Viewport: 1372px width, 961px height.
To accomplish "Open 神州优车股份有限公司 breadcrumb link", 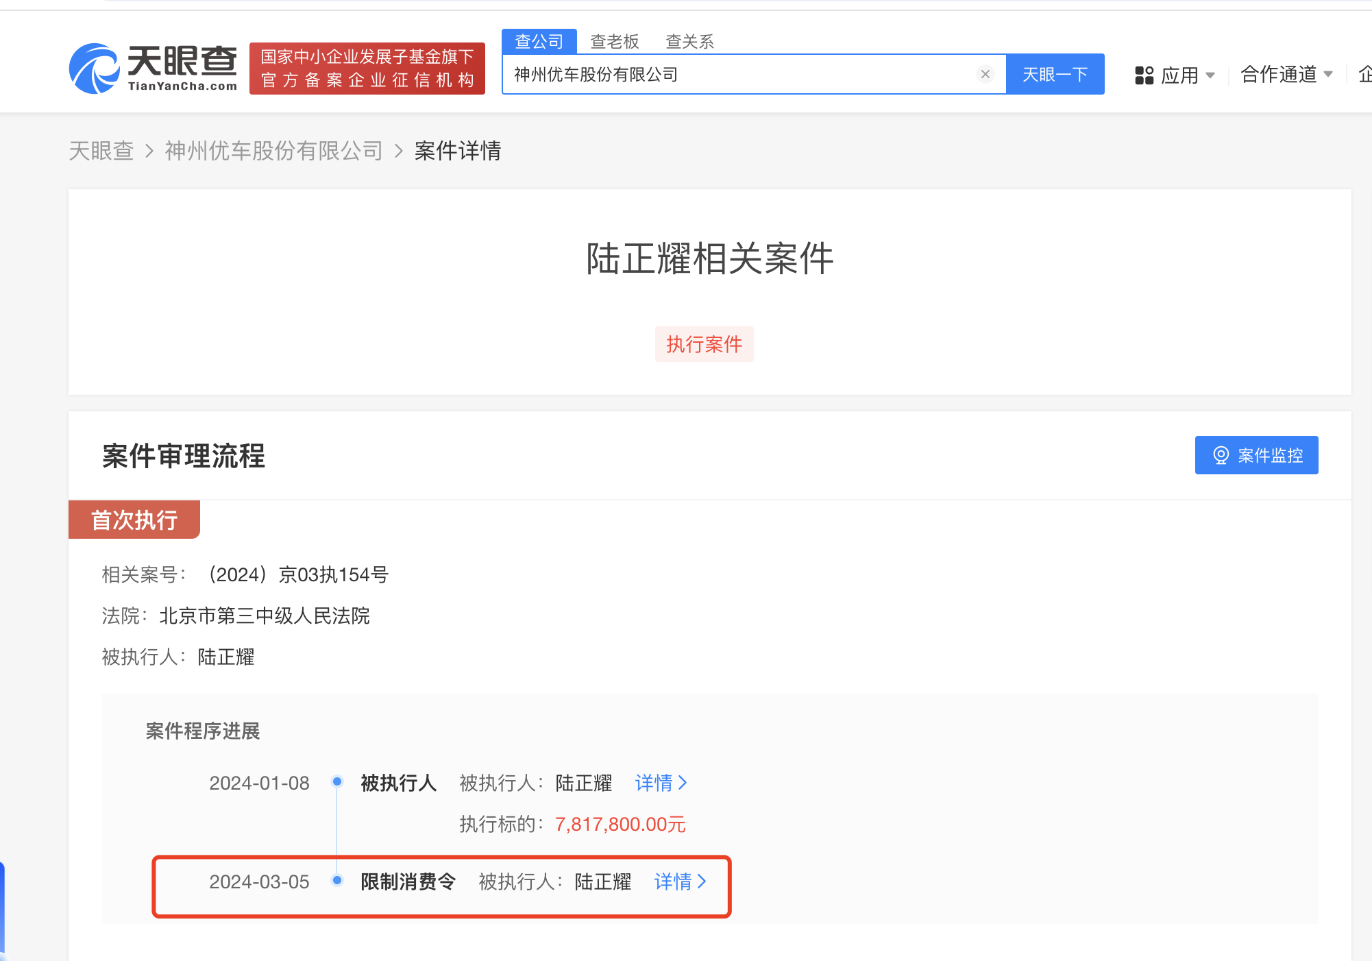I will coord(274,150).
